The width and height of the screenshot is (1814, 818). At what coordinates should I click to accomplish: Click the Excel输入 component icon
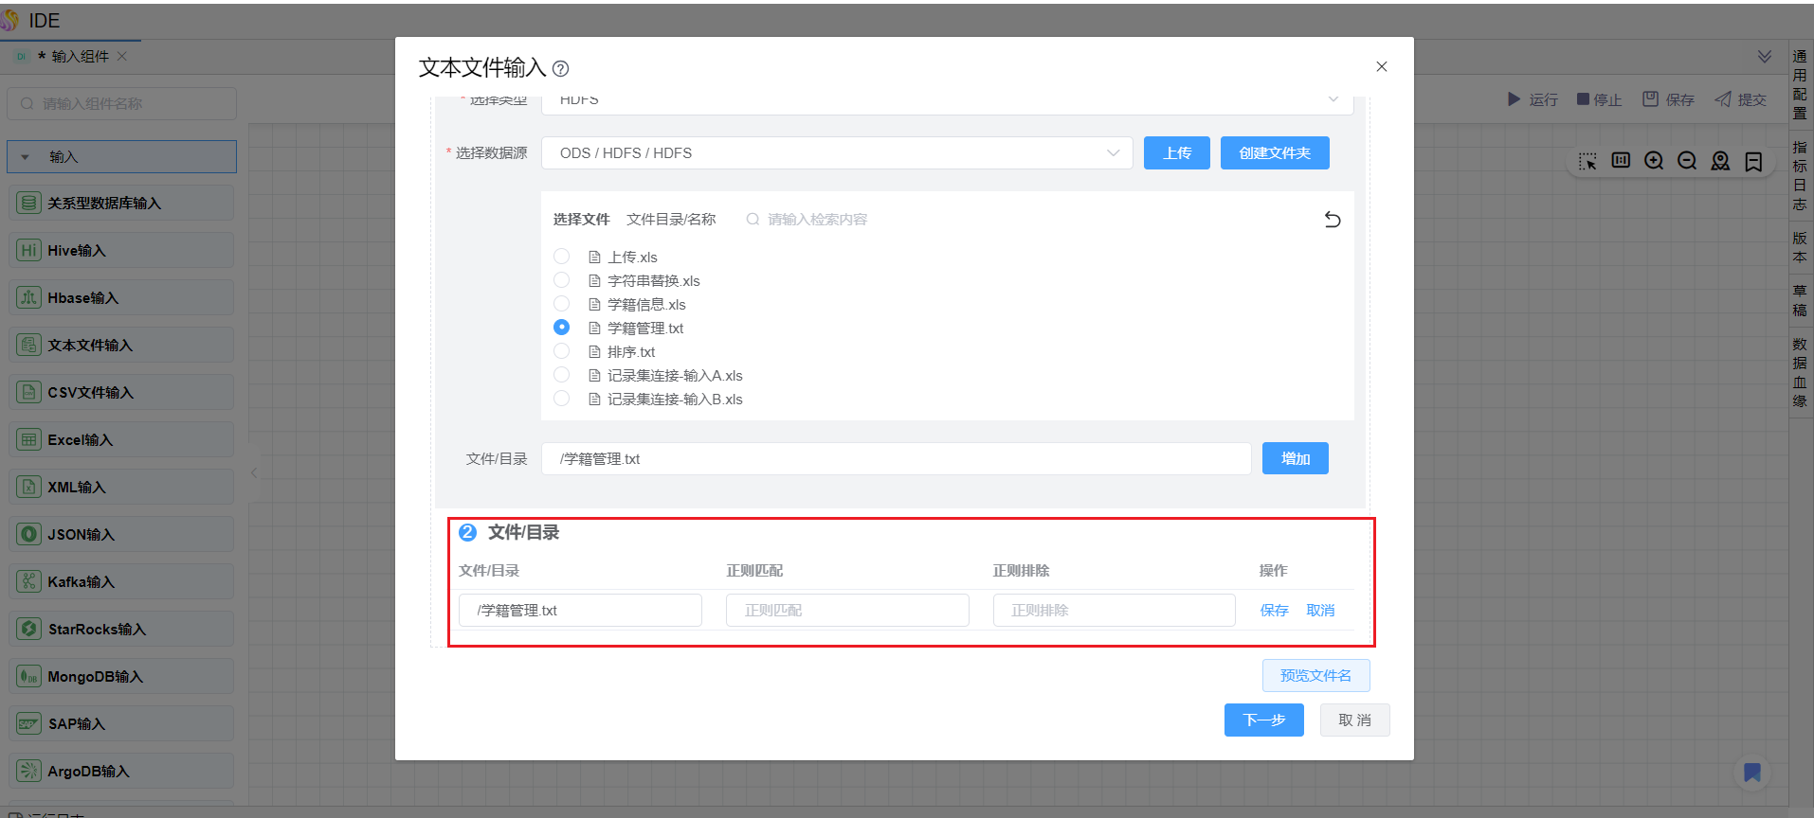click(x=29, y=439)
